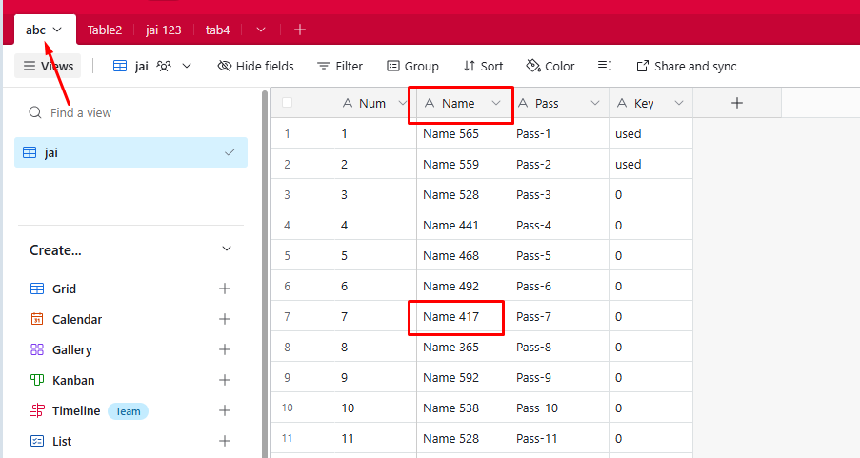The image size is (860, 458).
Task: Open the Name column dropdown
Action: [496, 104]
